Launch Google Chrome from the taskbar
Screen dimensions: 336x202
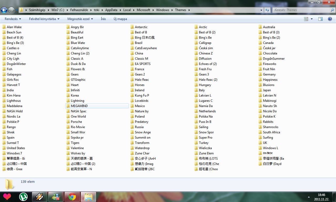72,197
